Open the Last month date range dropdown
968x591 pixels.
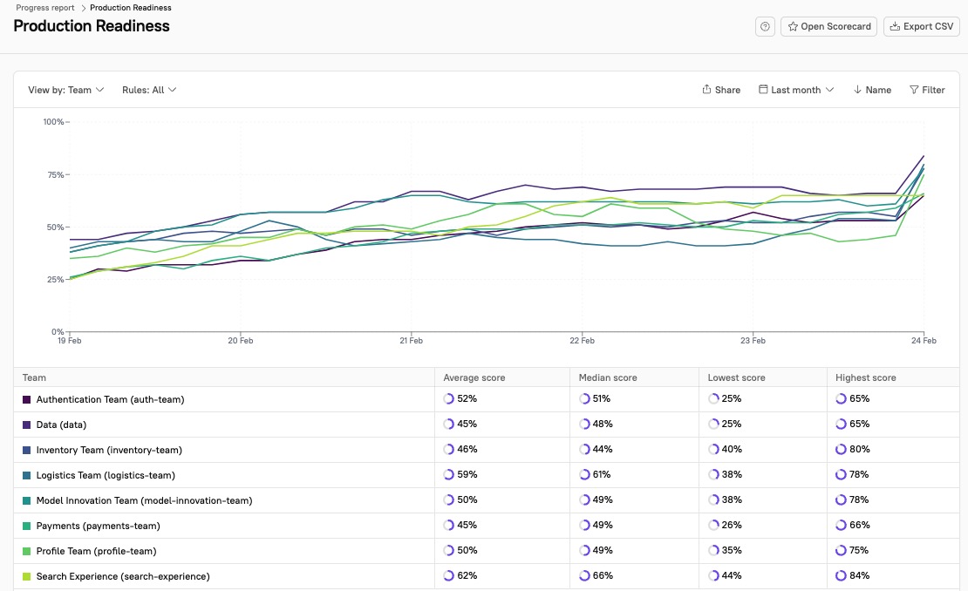[796, 90]
